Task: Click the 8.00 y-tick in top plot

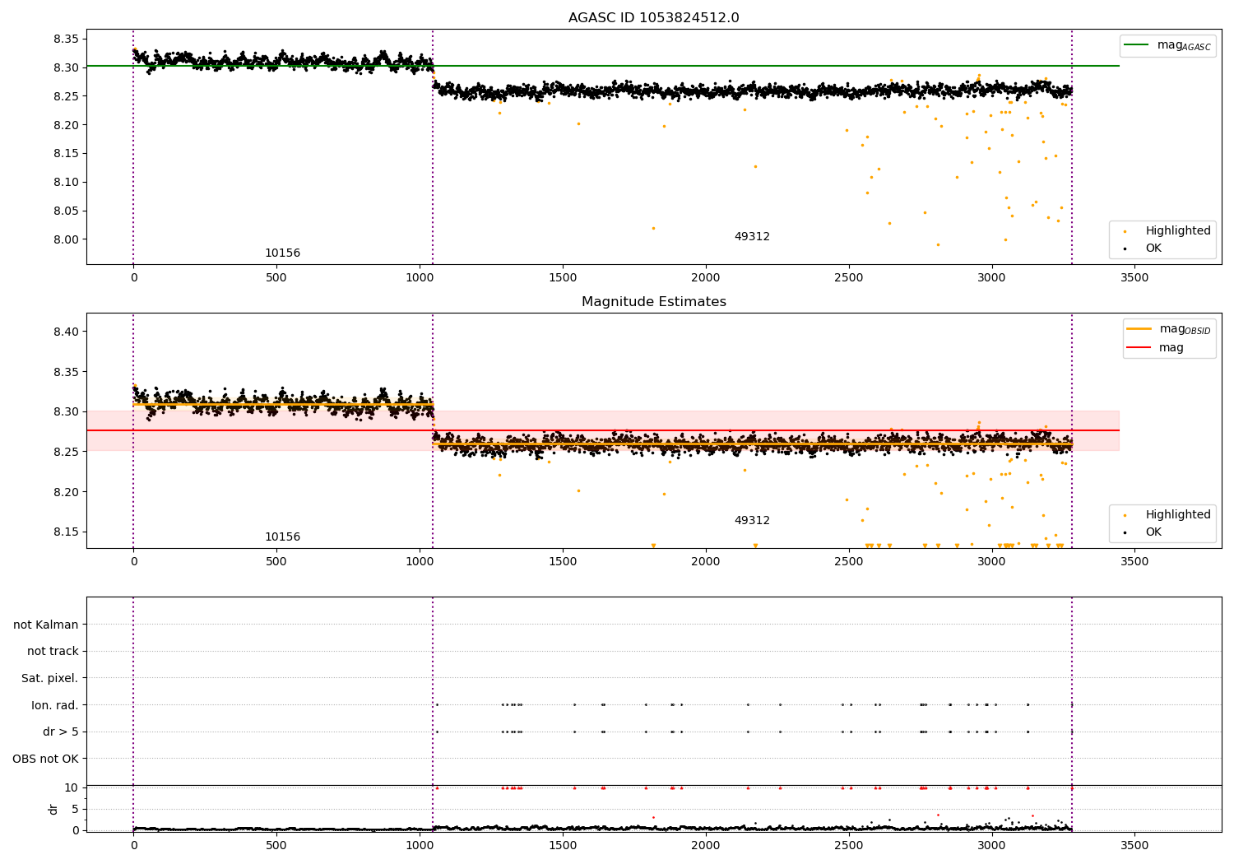Action: [65, 239]
